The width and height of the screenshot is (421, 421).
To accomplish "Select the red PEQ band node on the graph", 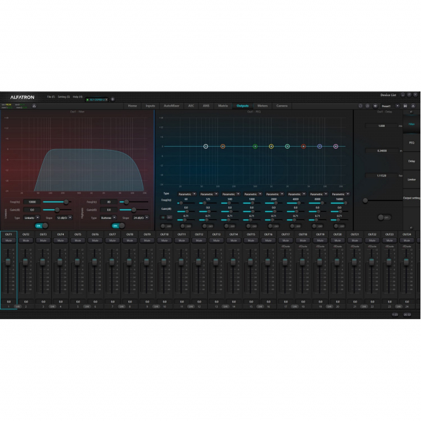I will pyautogui.click(x=303, y=146).
